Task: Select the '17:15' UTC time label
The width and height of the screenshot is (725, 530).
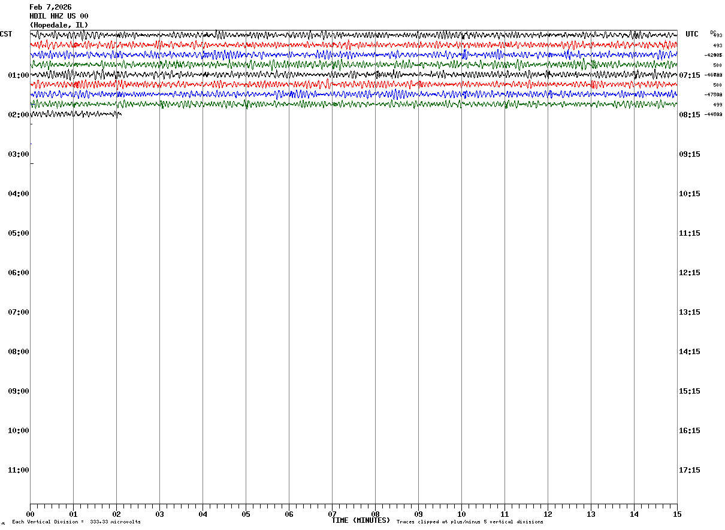Action: pyautogui.click(x=690, y=470)
